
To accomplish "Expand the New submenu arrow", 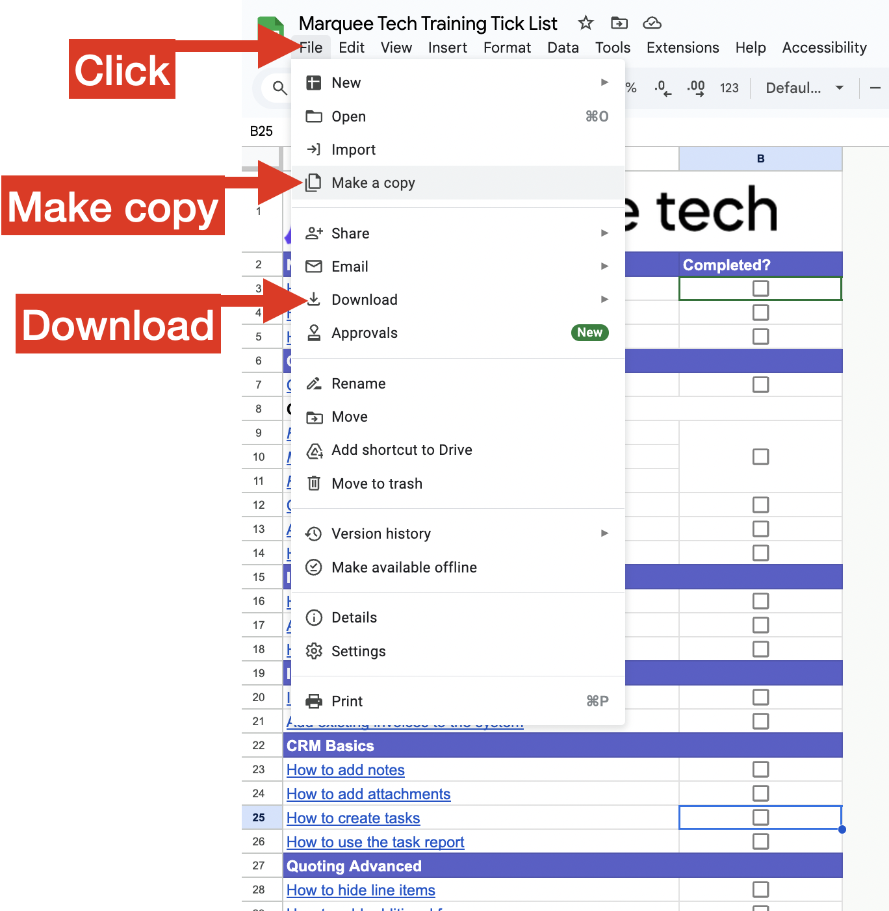I will coord(604,83).
